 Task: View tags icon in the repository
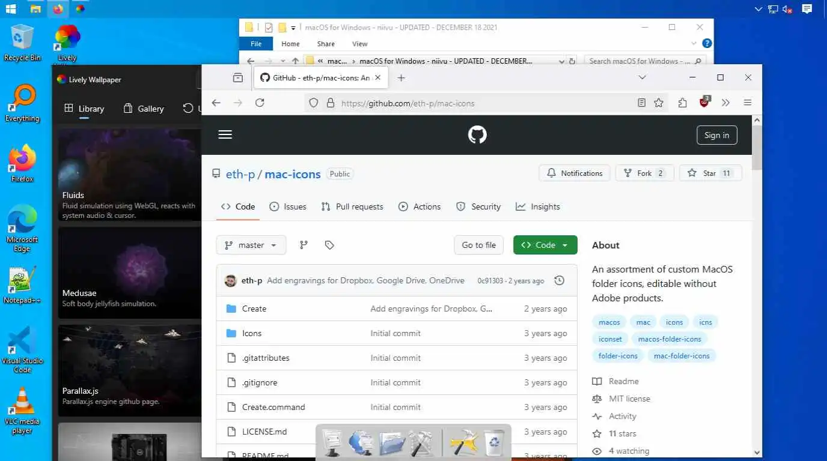tap(329, 245)
